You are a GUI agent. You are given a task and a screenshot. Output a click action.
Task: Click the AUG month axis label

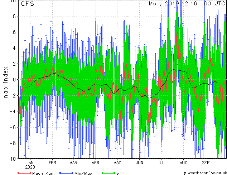(x=183, y=163)
